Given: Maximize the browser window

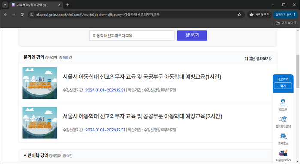Looking at the screenshot, I should pyautogui.click(x=284, y=5).
